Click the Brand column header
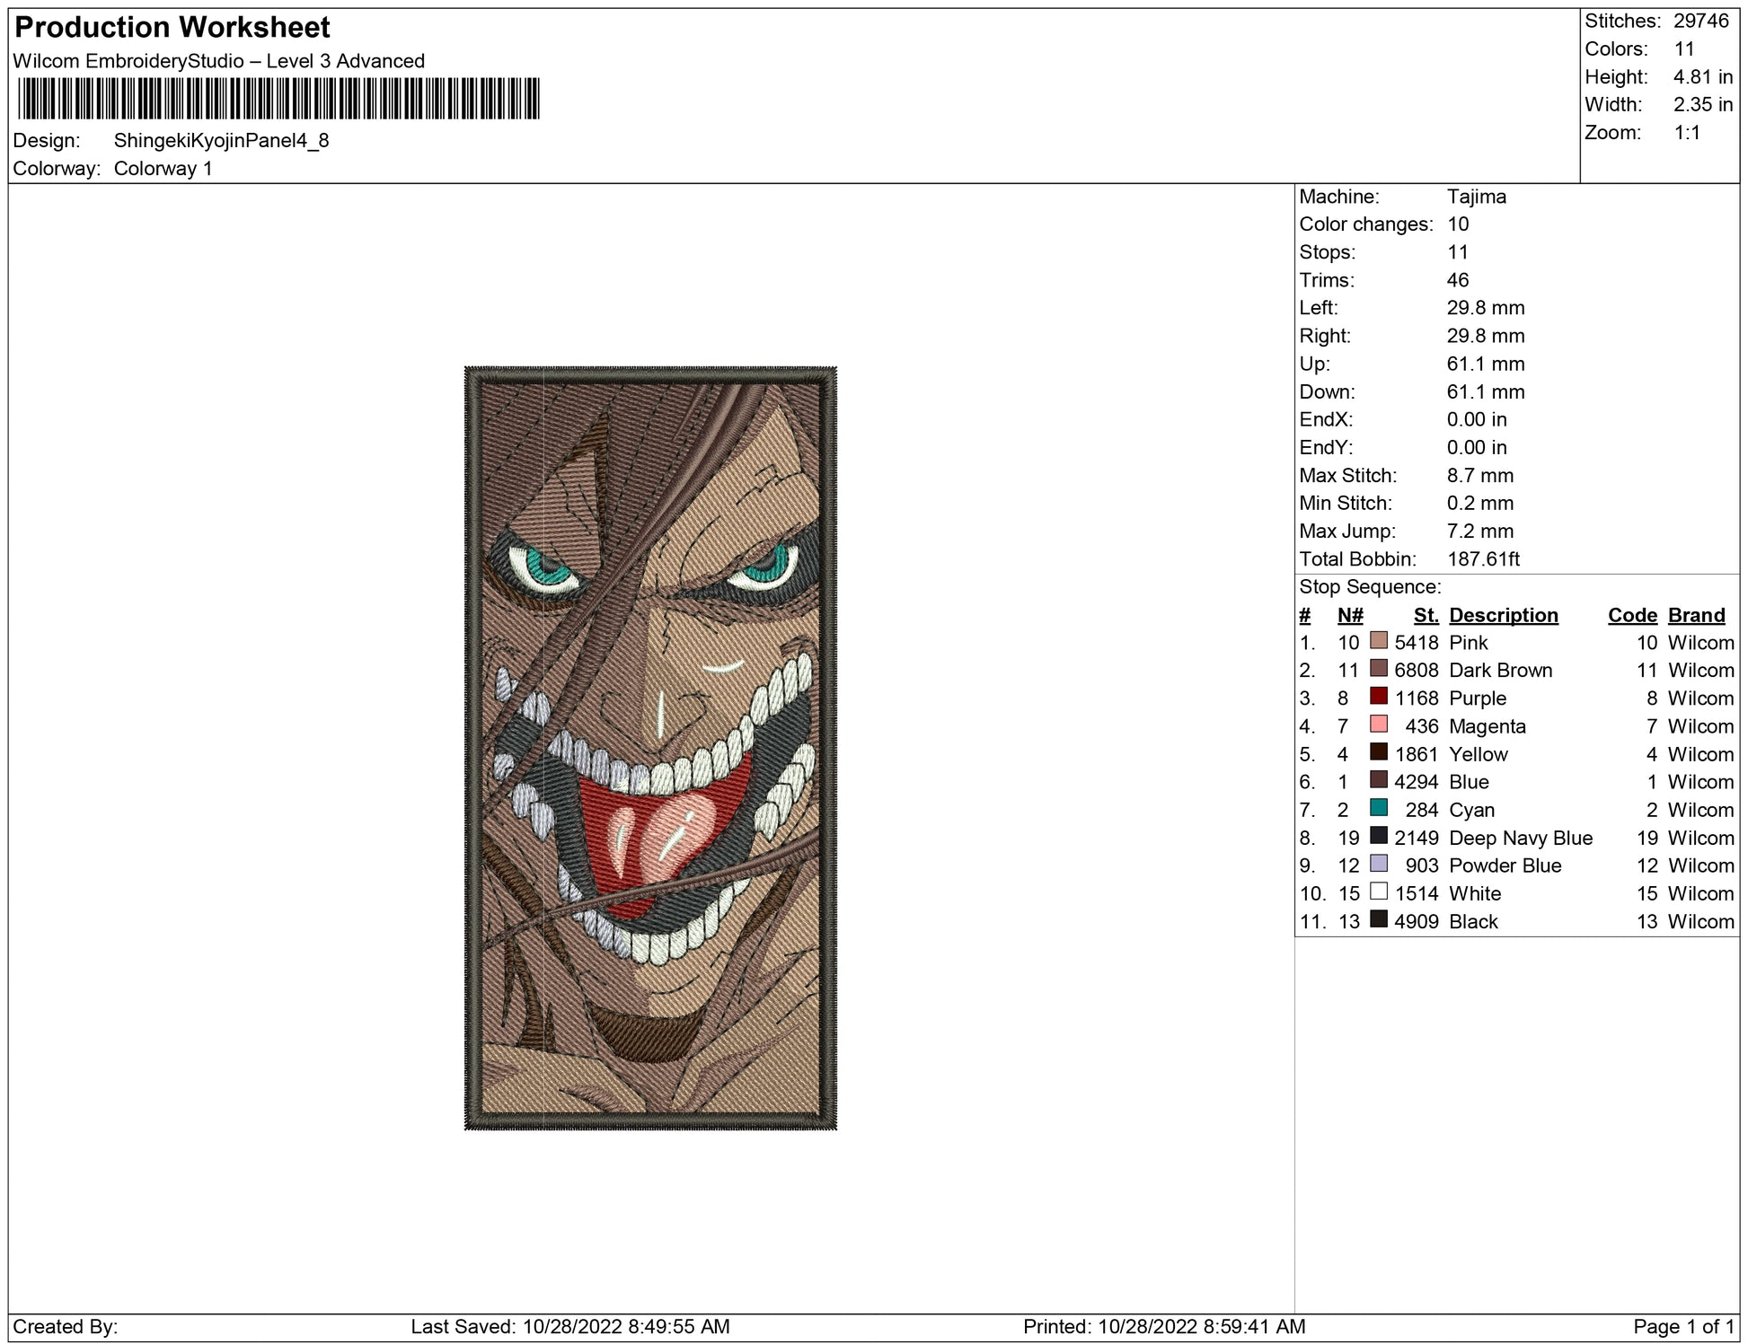 tap(1696, 615)
